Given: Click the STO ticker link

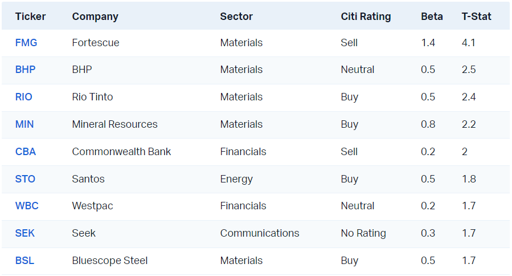Looking at the screenshot, I should point(25,179).
